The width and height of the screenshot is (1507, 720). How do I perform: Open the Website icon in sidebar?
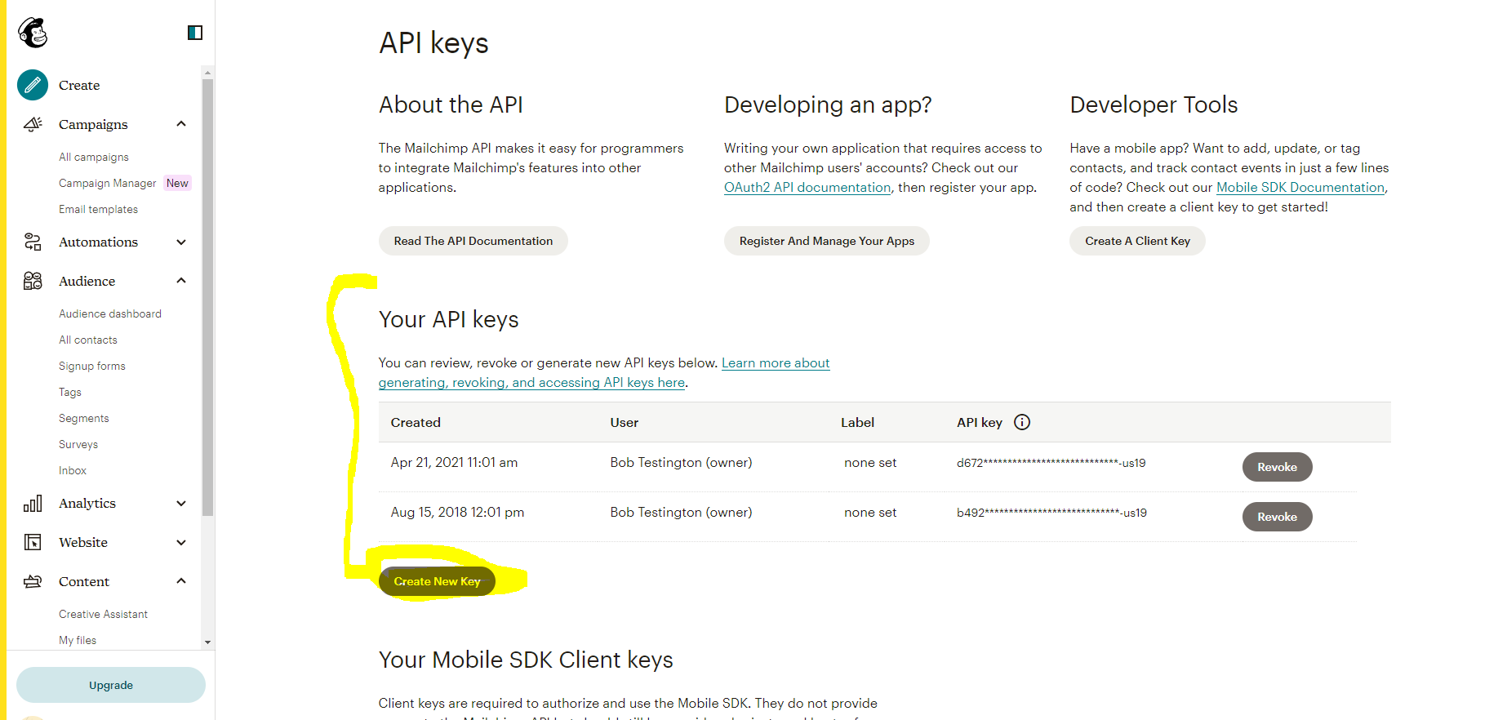point(32,542)
